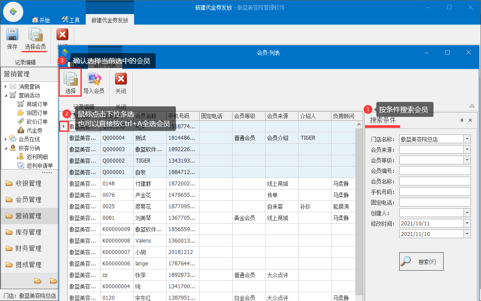This screenshot has width=481, height=301.
Task: Open 商城订单 in the sidebar tree
Action: 37,104
